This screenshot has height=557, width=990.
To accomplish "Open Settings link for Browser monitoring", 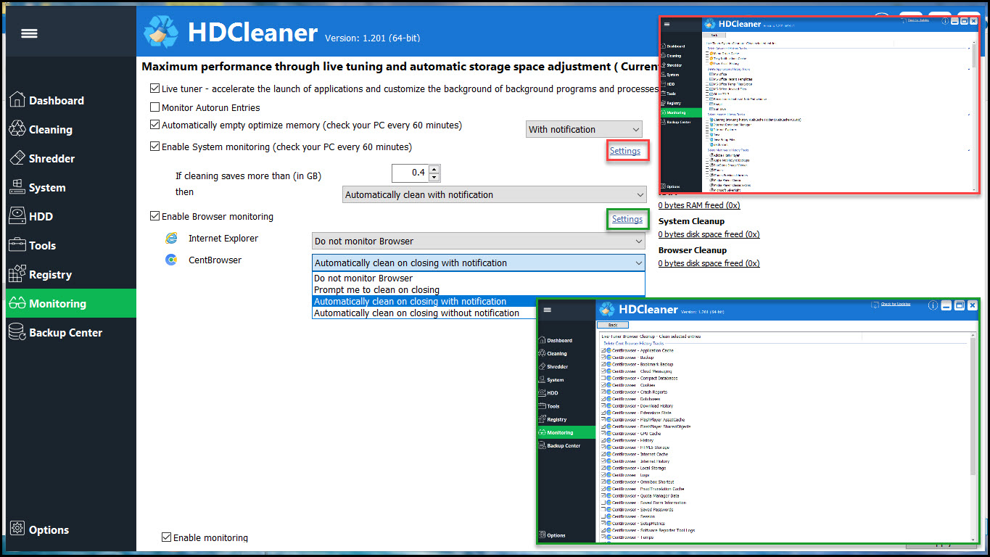I will [627, 219].
